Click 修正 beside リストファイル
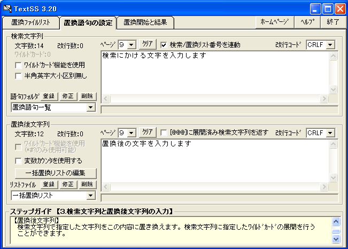 point(68,184)
